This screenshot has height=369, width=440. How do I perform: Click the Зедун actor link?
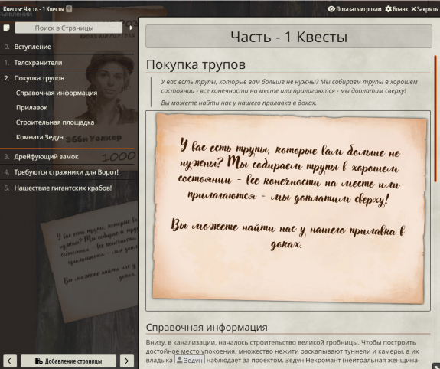tap(190, 360)
